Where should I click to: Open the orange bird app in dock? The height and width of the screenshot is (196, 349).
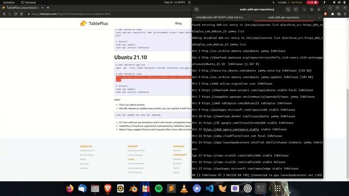[222, 188]
